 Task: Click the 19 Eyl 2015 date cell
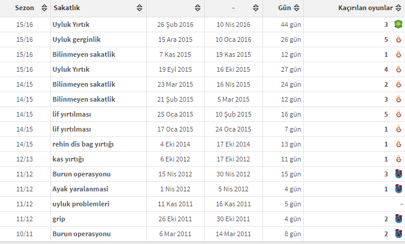coord(175,69)
